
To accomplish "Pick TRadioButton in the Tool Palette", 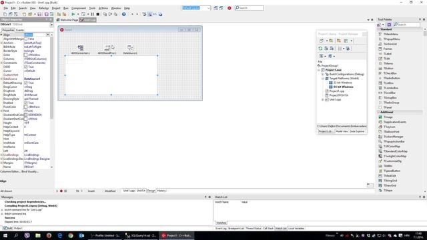I will click(x=392, y=78).
